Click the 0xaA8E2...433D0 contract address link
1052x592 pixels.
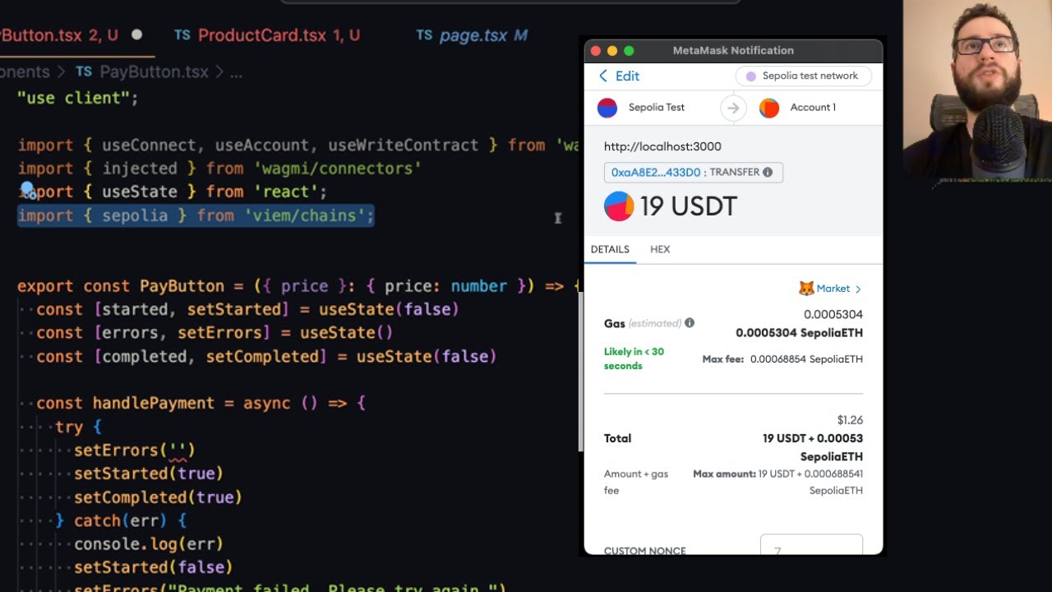[656, 172]
